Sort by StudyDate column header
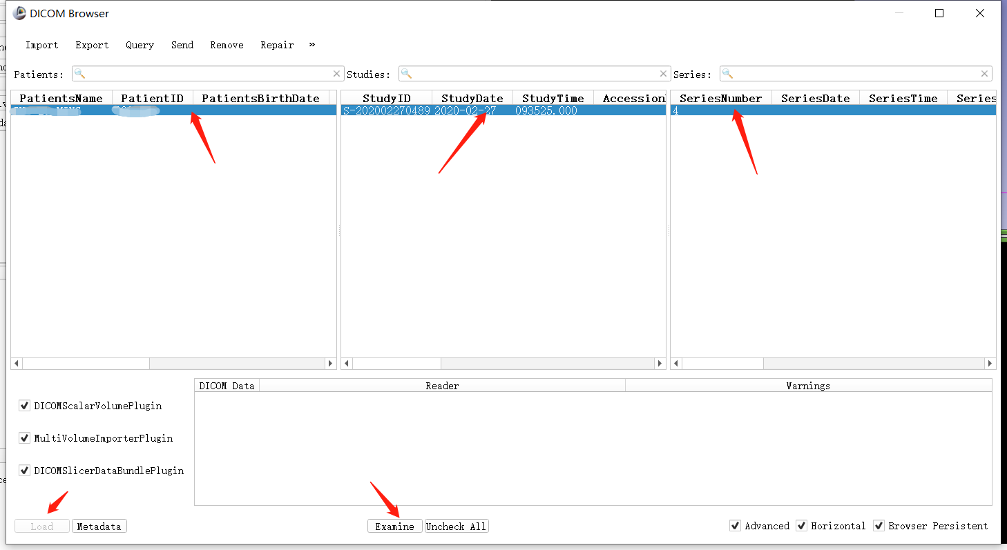1007x550 pixels. click(472, 98)
